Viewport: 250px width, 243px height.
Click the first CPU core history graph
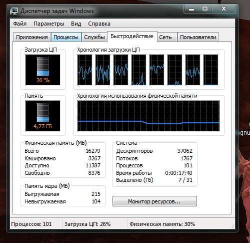click(x=85, y=70)
